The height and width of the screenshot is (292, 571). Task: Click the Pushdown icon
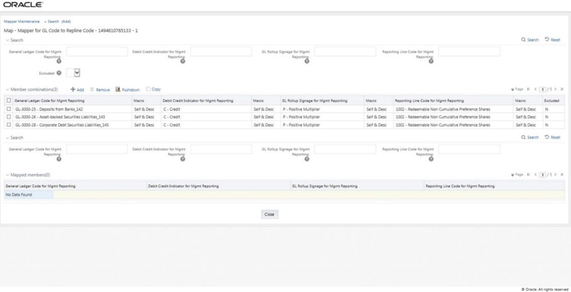118,89
